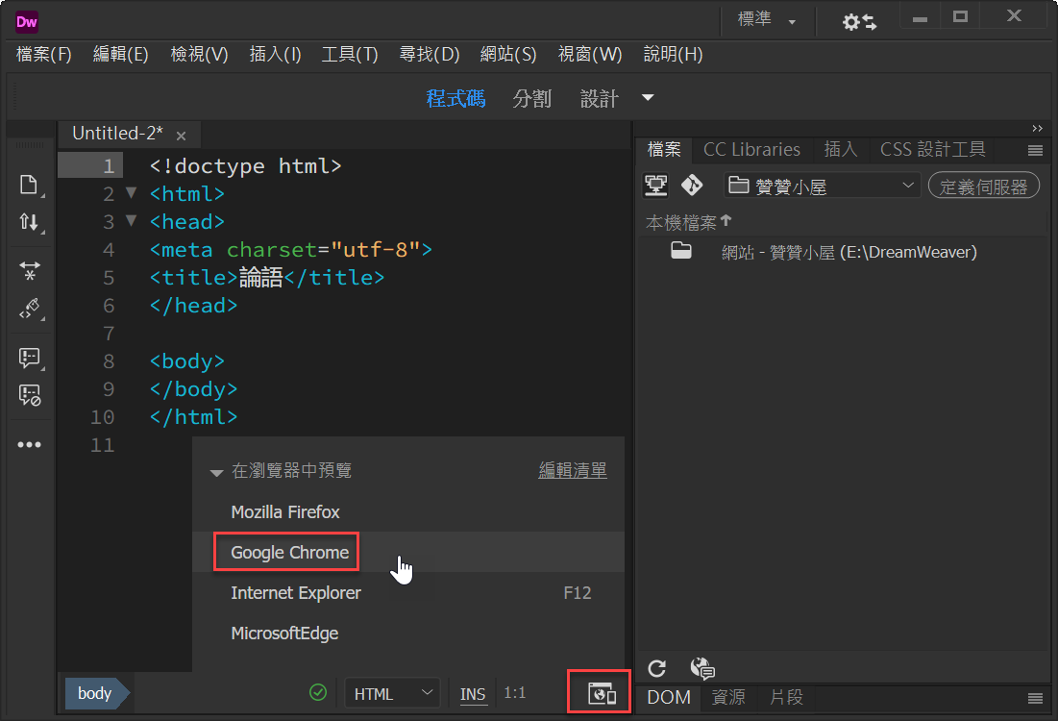Open the 說明(H) menu

coord(673,54)
